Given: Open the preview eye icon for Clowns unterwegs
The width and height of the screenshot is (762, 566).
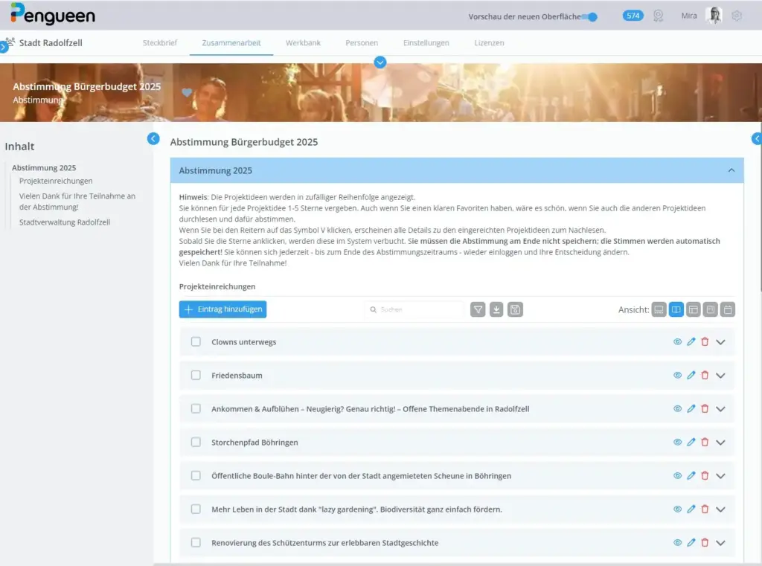Looking at the screenshot, I should point(677,341).
